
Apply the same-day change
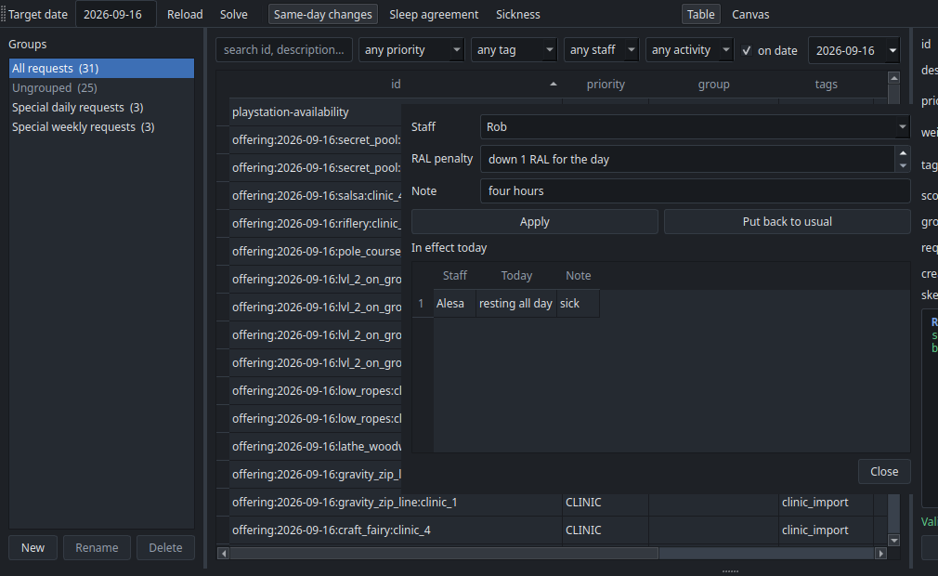534,222
